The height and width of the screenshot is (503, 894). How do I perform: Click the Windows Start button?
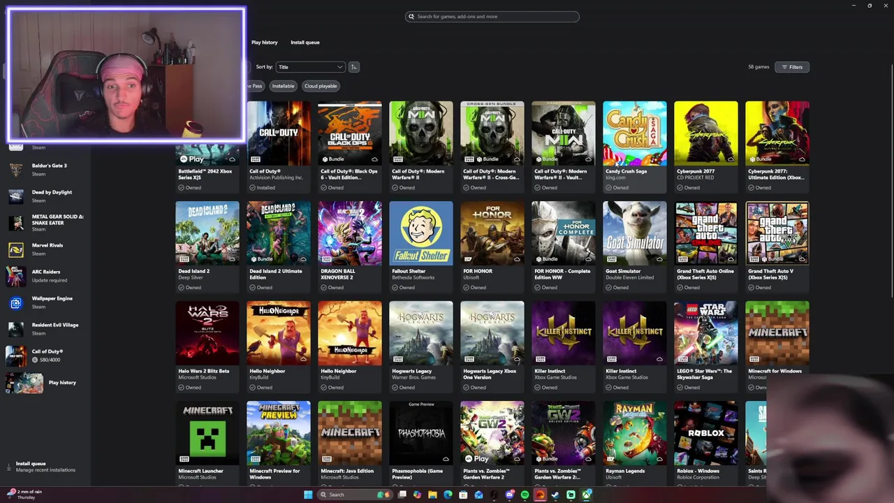308,495
